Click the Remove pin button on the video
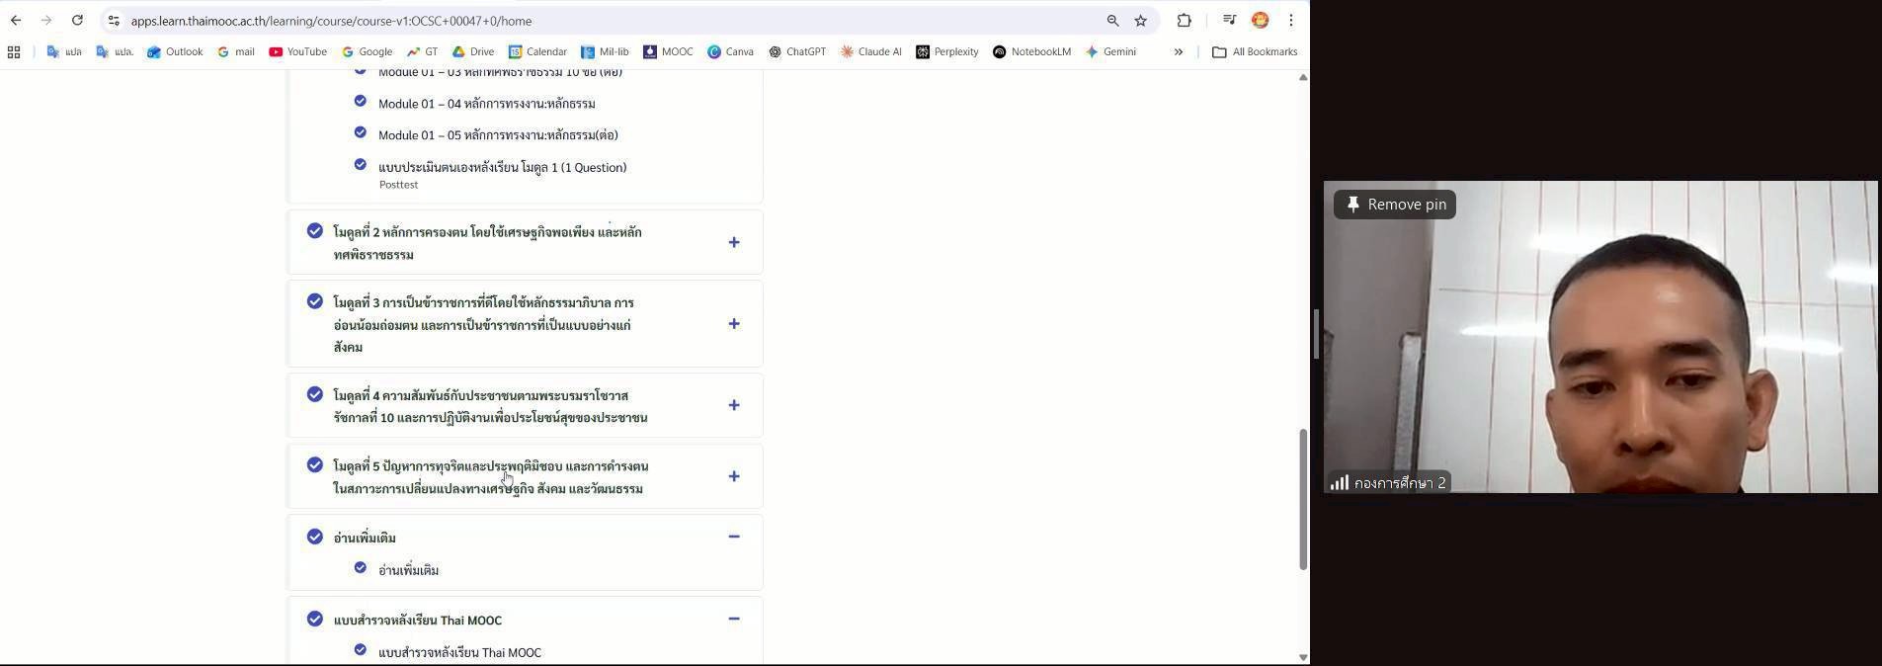The height and width of the screenshot is (666, 1882). [x=1395, y=205]
